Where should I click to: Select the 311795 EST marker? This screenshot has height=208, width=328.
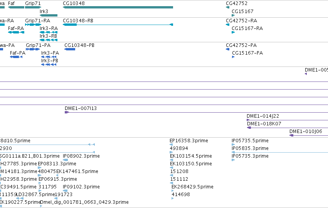(40, 191)
